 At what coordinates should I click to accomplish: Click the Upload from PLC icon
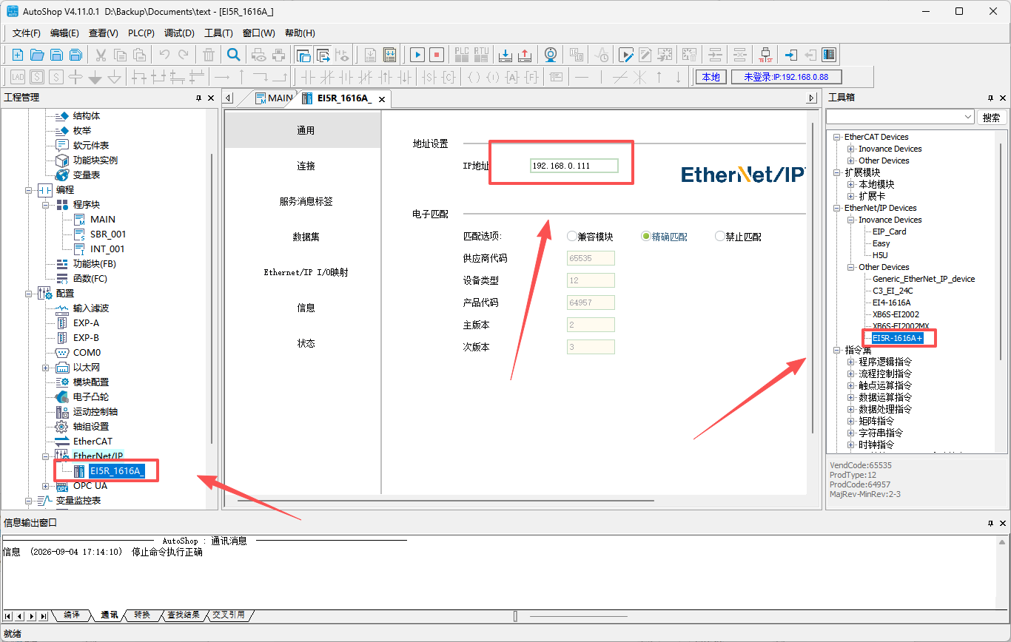[525, 55]
